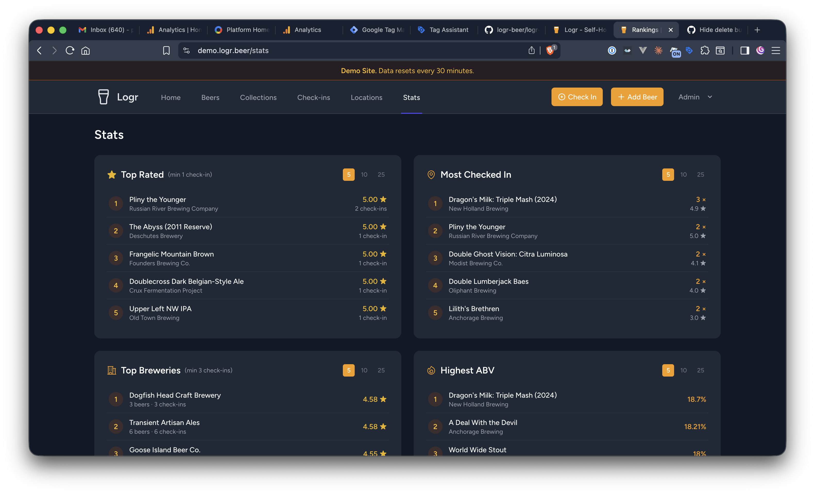Open the extensions puzzle icon
This screenshot has width=815, height=494.
click(x=705, y=50)
